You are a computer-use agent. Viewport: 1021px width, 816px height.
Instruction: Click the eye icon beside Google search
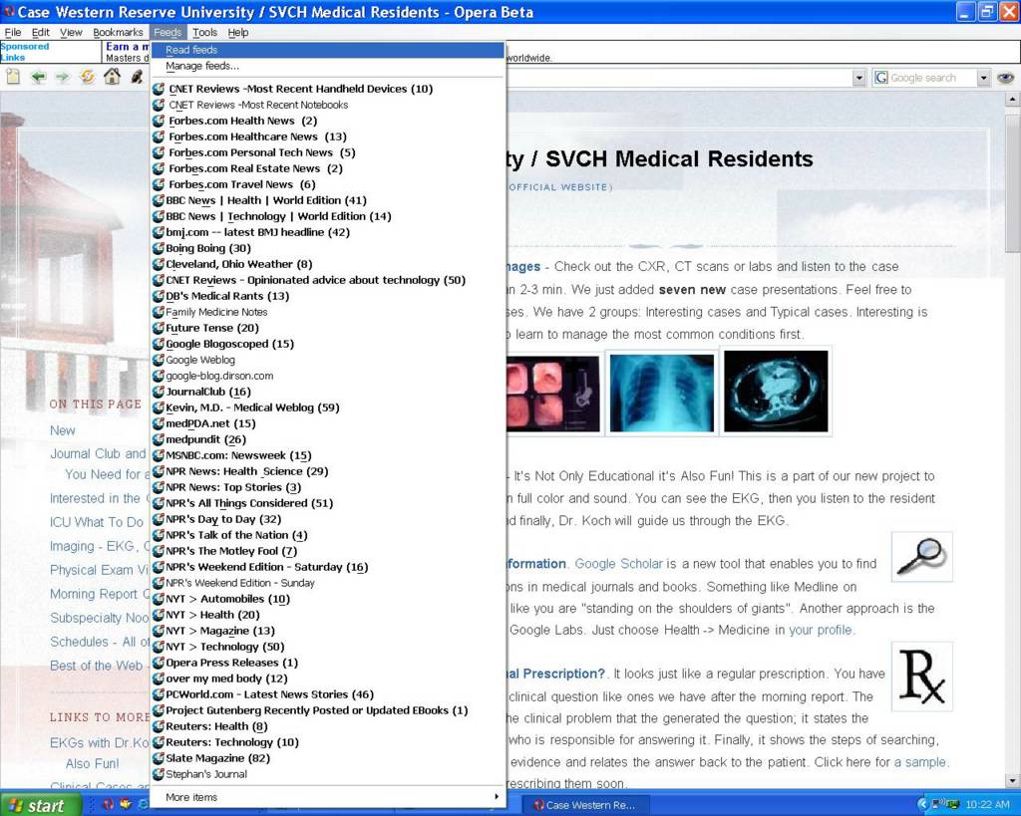tap(1005, 78)
